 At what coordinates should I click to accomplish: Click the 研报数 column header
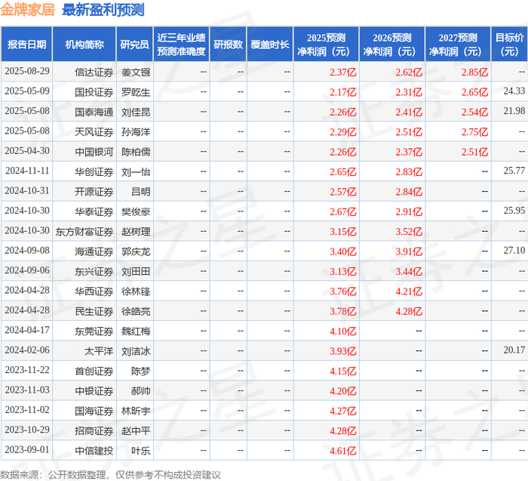click(229, 44)
